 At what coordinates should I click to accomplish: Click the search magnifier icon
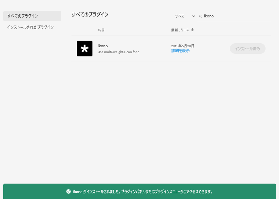[x=200, y=16]
